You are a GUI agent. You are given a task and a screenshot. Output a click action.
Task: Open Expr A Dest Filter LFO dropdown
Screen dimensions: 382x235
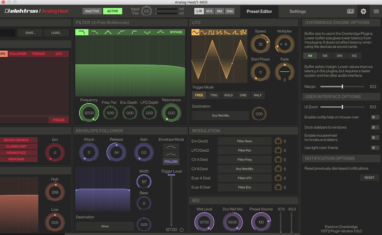pyautogui.click(x=244, y=178)
